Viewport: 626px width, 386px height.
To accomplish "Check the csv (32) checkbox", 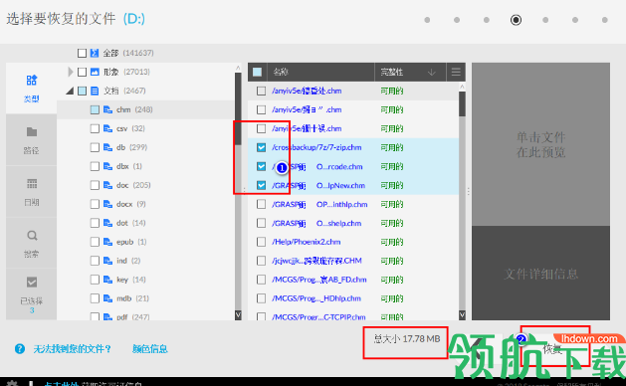I will 95,128.
